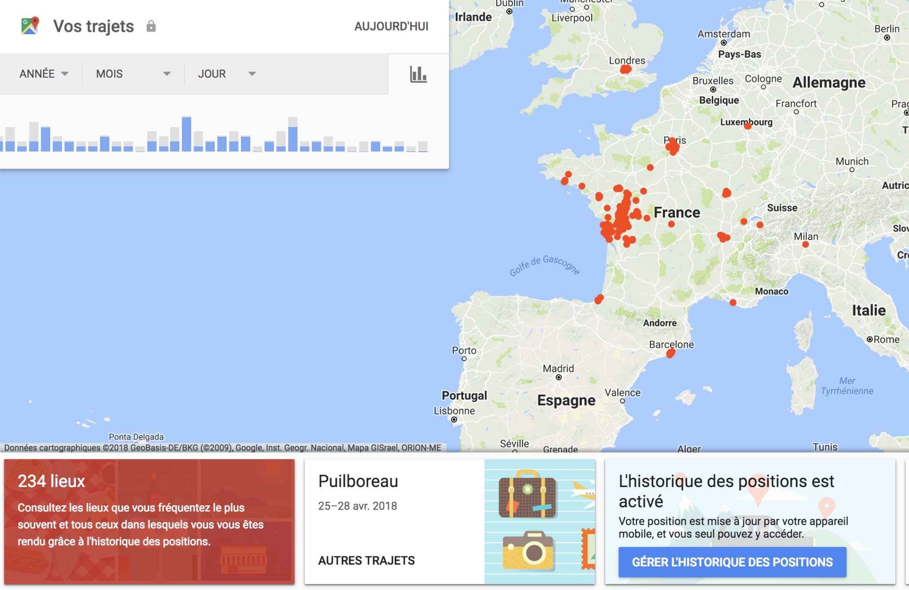Open the ANNÉE dropdown
This screenshot has width=909, height=590.
[43, 74]
